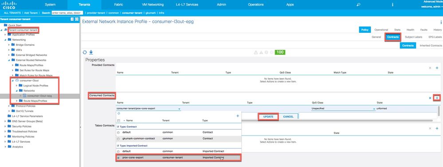Screen dimensions: 443x167
Task: Select the Dot1Q Tunnels tree item
Action: (24, 111)
